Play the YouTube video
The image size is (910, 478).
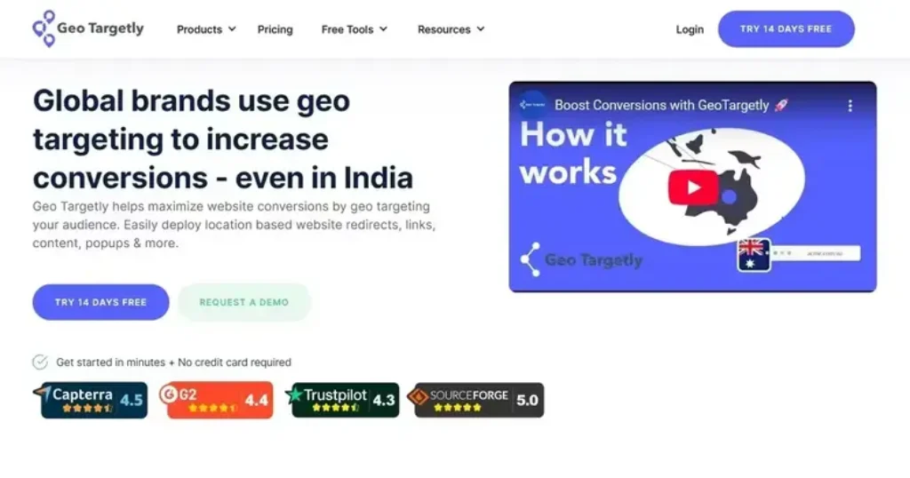pos(693,187)
